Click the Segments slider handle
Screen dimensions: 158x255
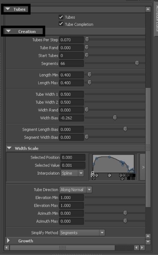click(x=137, y=63)
